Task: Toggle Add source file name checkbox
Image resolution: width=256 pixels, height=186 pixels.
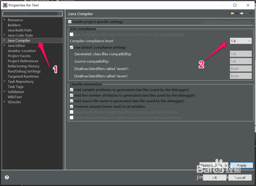Action: click(71, 101)
